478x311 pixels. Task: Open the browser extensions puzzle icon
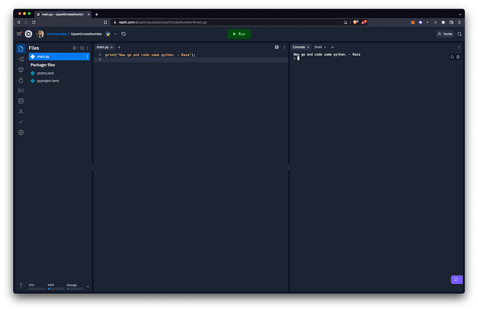443,22
